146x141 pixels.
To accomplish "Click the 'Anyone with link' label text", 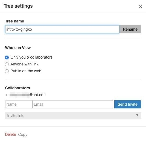I will (24, 64).
